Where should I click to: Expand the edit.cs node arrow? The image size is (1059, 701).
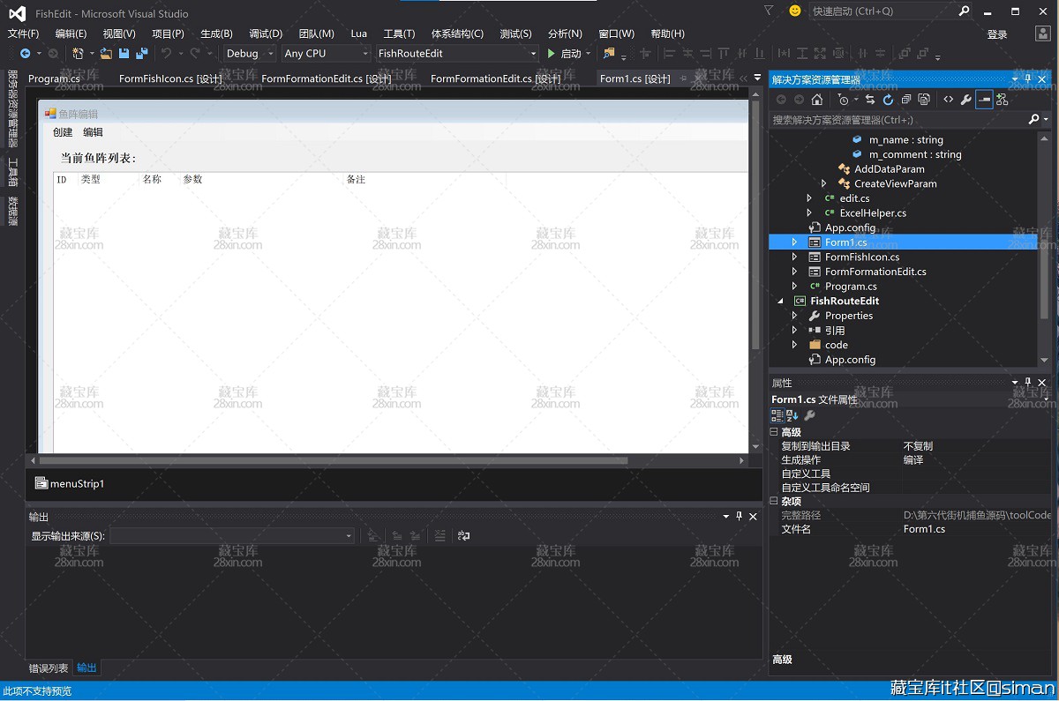tap(809, 198)
